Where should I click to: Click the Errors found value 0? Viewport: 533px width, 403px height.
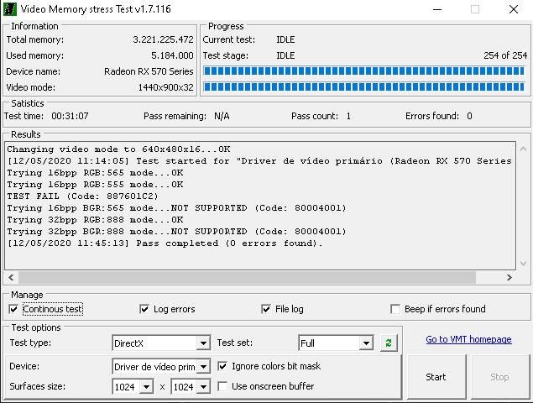(469, 116)
